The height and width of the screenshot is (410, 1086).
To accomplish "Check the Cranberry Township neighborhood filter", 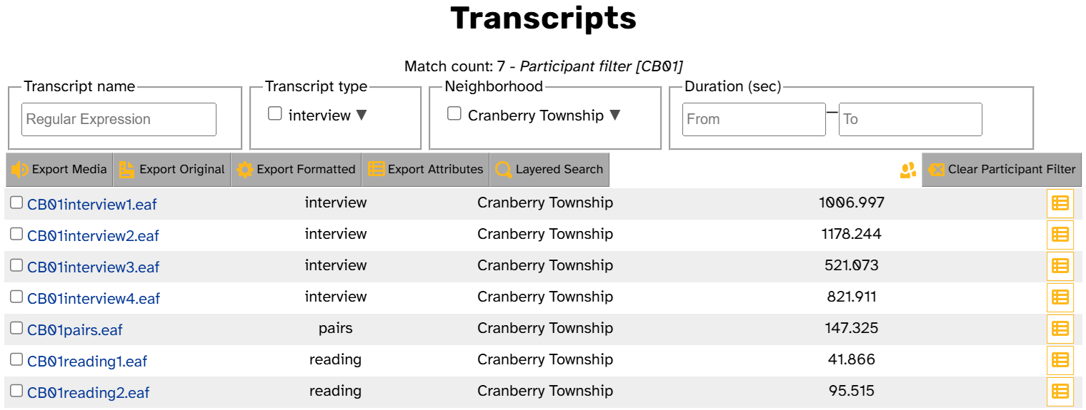I will coord(454,113).
